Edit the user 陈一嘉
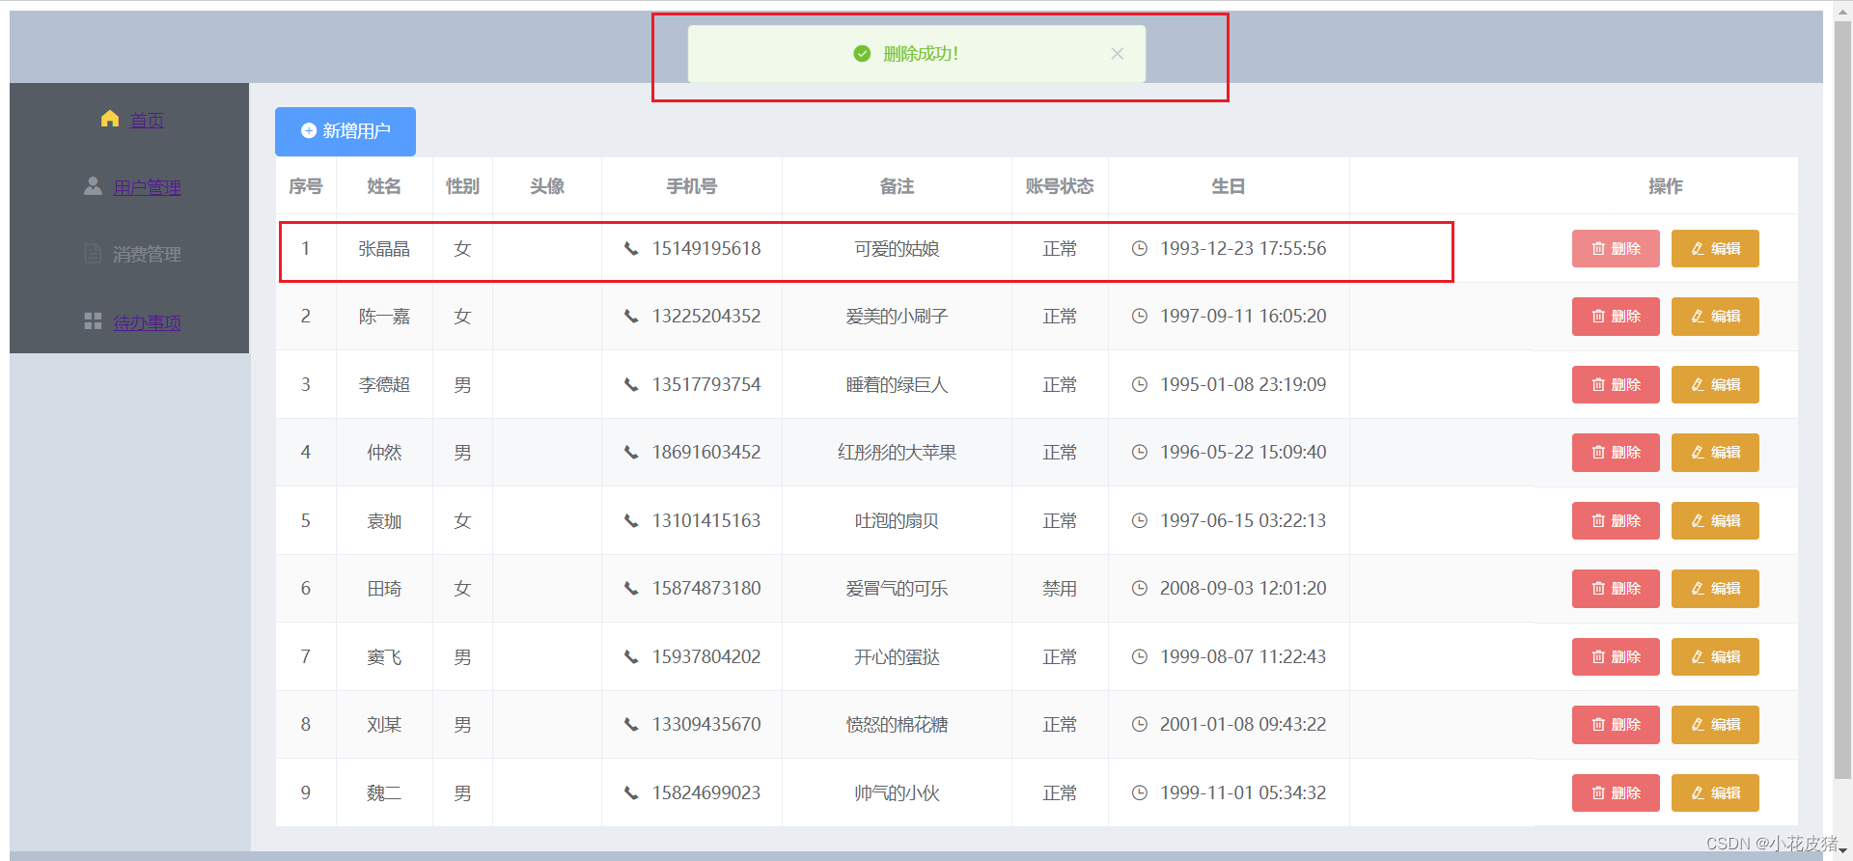The height and width of the screenshot is (861, 1853). click(x=1715, y=317)
